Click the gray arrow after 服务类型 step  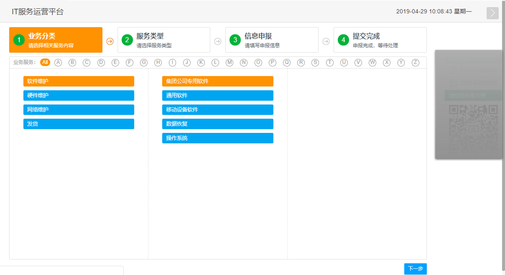(x=218, y=41)
